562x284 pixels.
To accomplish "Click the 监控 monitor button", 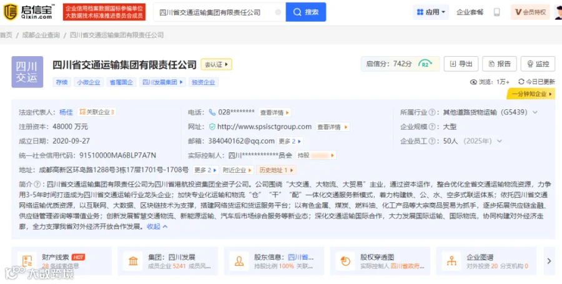I will point(538,64).
